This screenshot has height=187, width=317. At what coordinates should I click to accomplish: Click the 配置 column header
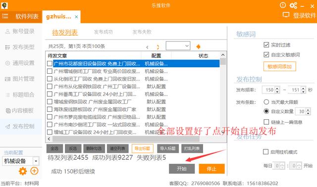coord(157,56)
